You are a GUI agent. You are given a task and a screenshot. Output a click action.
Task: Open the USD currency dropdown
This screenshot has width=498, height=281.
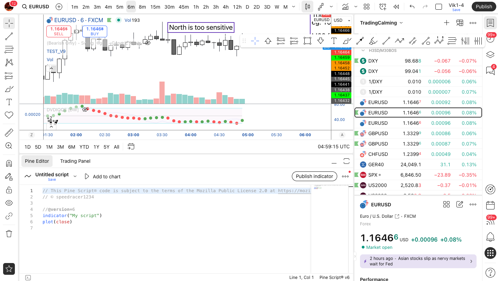342,20
